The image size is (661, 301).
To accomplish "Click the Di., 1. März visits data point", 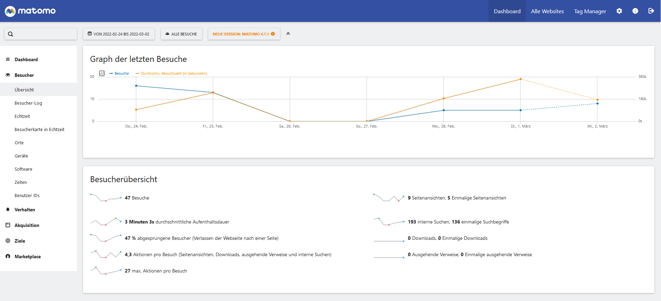I will pyautogui.click(x=521, y=110).
